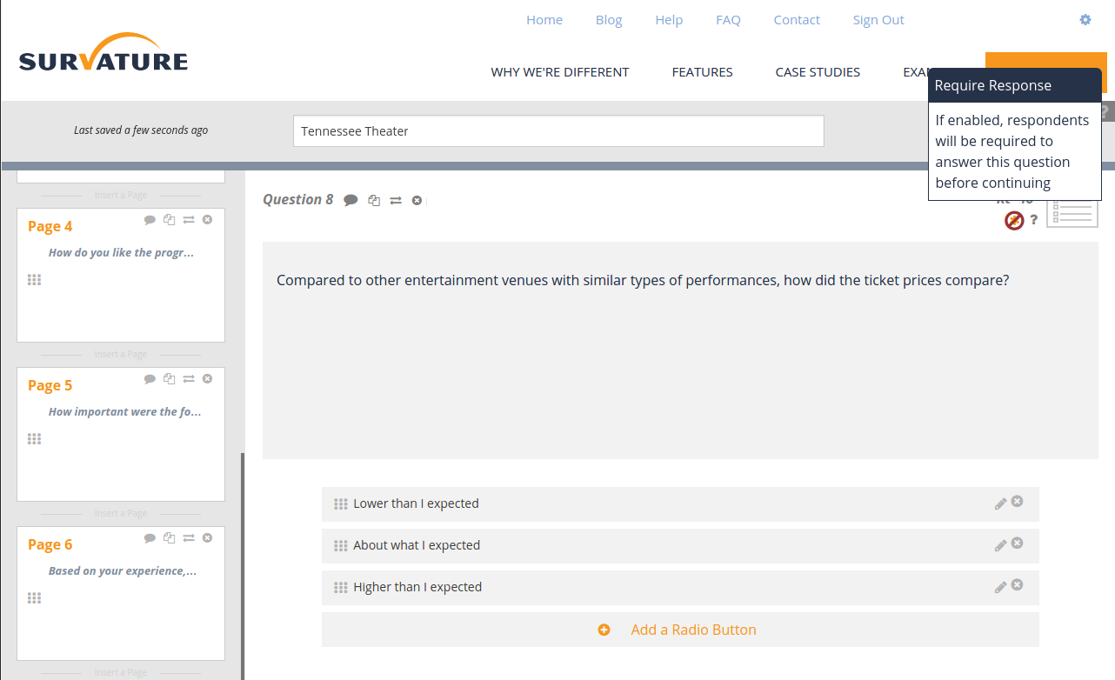This screenshot has width=1115, height=680.
Task: Edit 'About what I expected' with pencil icon
Action: [1000, 545]
